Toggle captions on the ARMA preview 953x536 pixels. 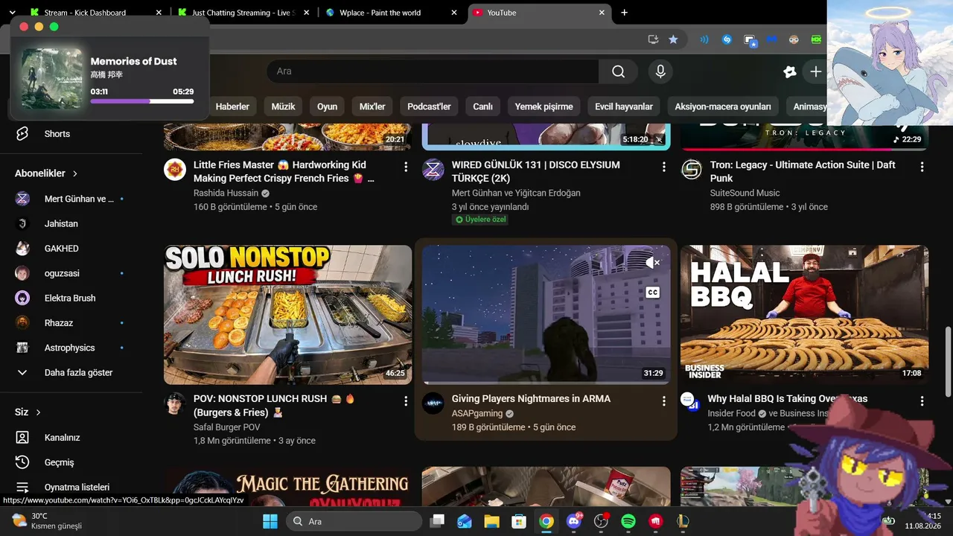click(x=652, y=293)
